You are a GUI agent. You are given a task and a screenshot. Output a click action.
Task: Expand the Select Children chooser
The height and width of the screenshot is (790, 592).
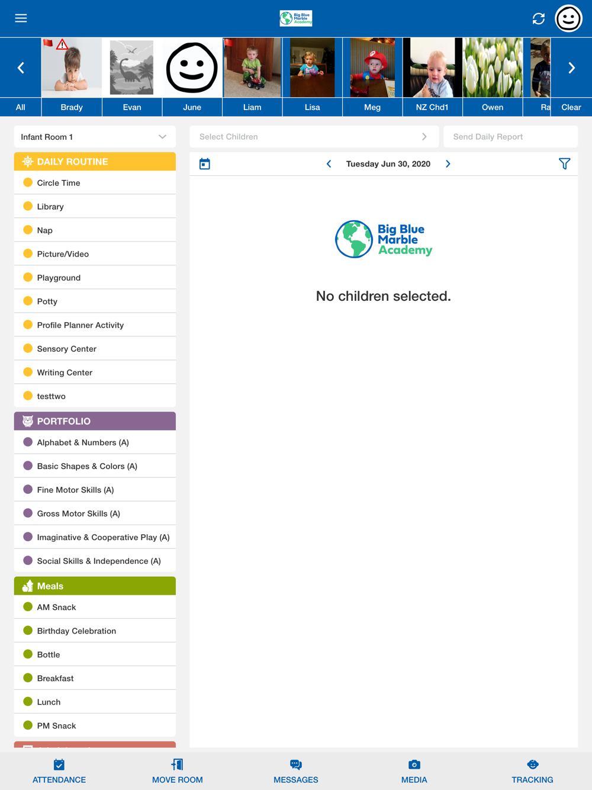coord(314,137)
